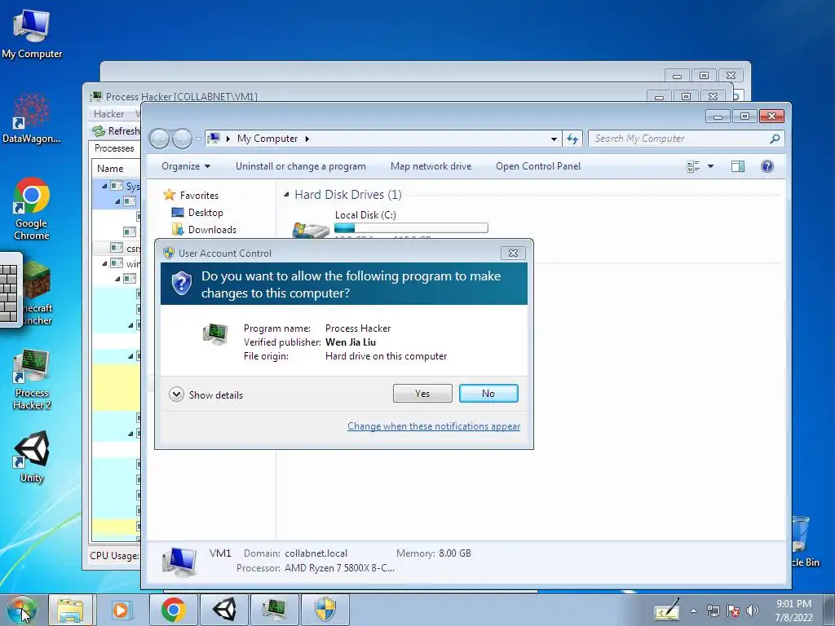The width and height of the screenshot is (835, 626).
Task: Click Uninstall or change a program
Action: tap(300, 166)
